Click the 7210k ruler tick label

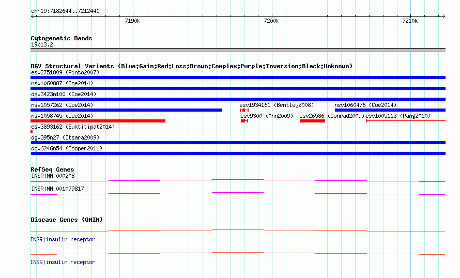coord(410,21)
